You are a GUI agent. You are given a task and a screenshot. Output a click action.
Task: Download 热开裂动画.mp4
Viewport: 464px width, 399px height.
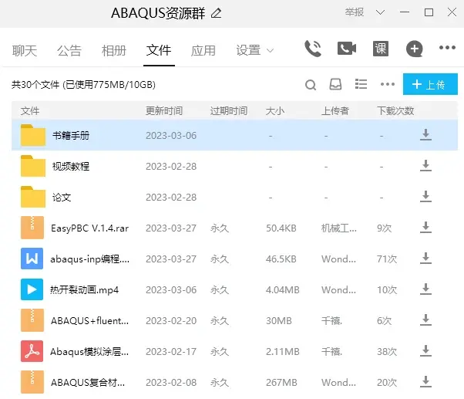click(425, 289)
